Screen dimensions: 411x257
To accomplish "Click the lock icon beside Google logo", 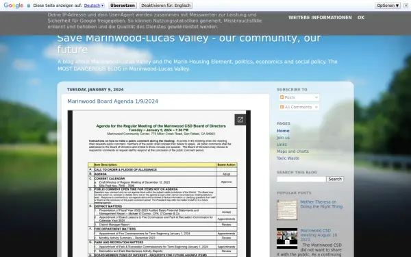I will (29, 5).
